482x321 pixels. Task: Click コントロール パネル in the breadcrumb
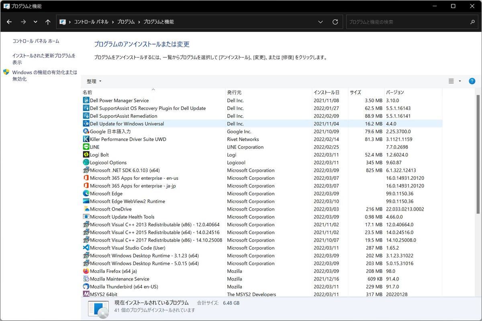coord(91,22)
